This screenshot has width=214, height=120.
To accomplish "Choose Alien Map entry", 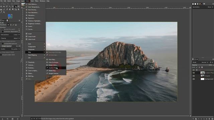I will pos(56,60).
